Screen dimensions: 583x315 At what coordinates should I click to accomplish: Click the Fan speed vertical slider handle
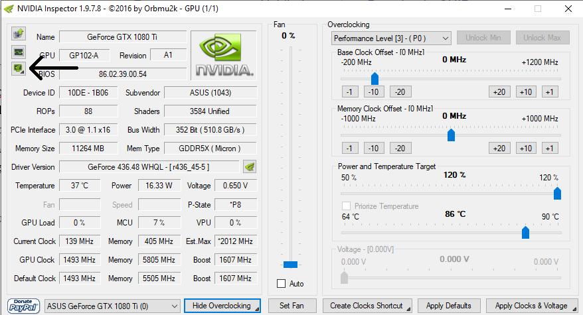click(x=290, y=265)
